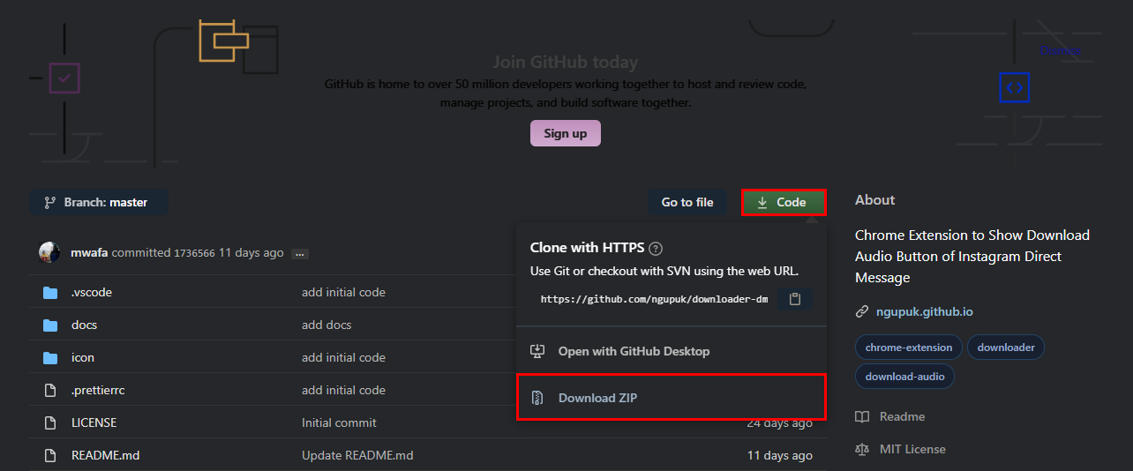The height and width of the screenshot is (471, 1133).
Task: Click folder icon beside docs
Action: tap(50, 325)
